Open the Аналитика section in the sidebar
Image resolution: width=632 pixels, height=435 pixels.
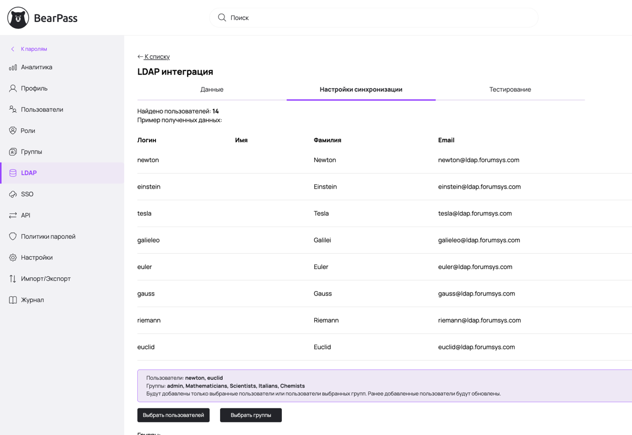point(35,67)
